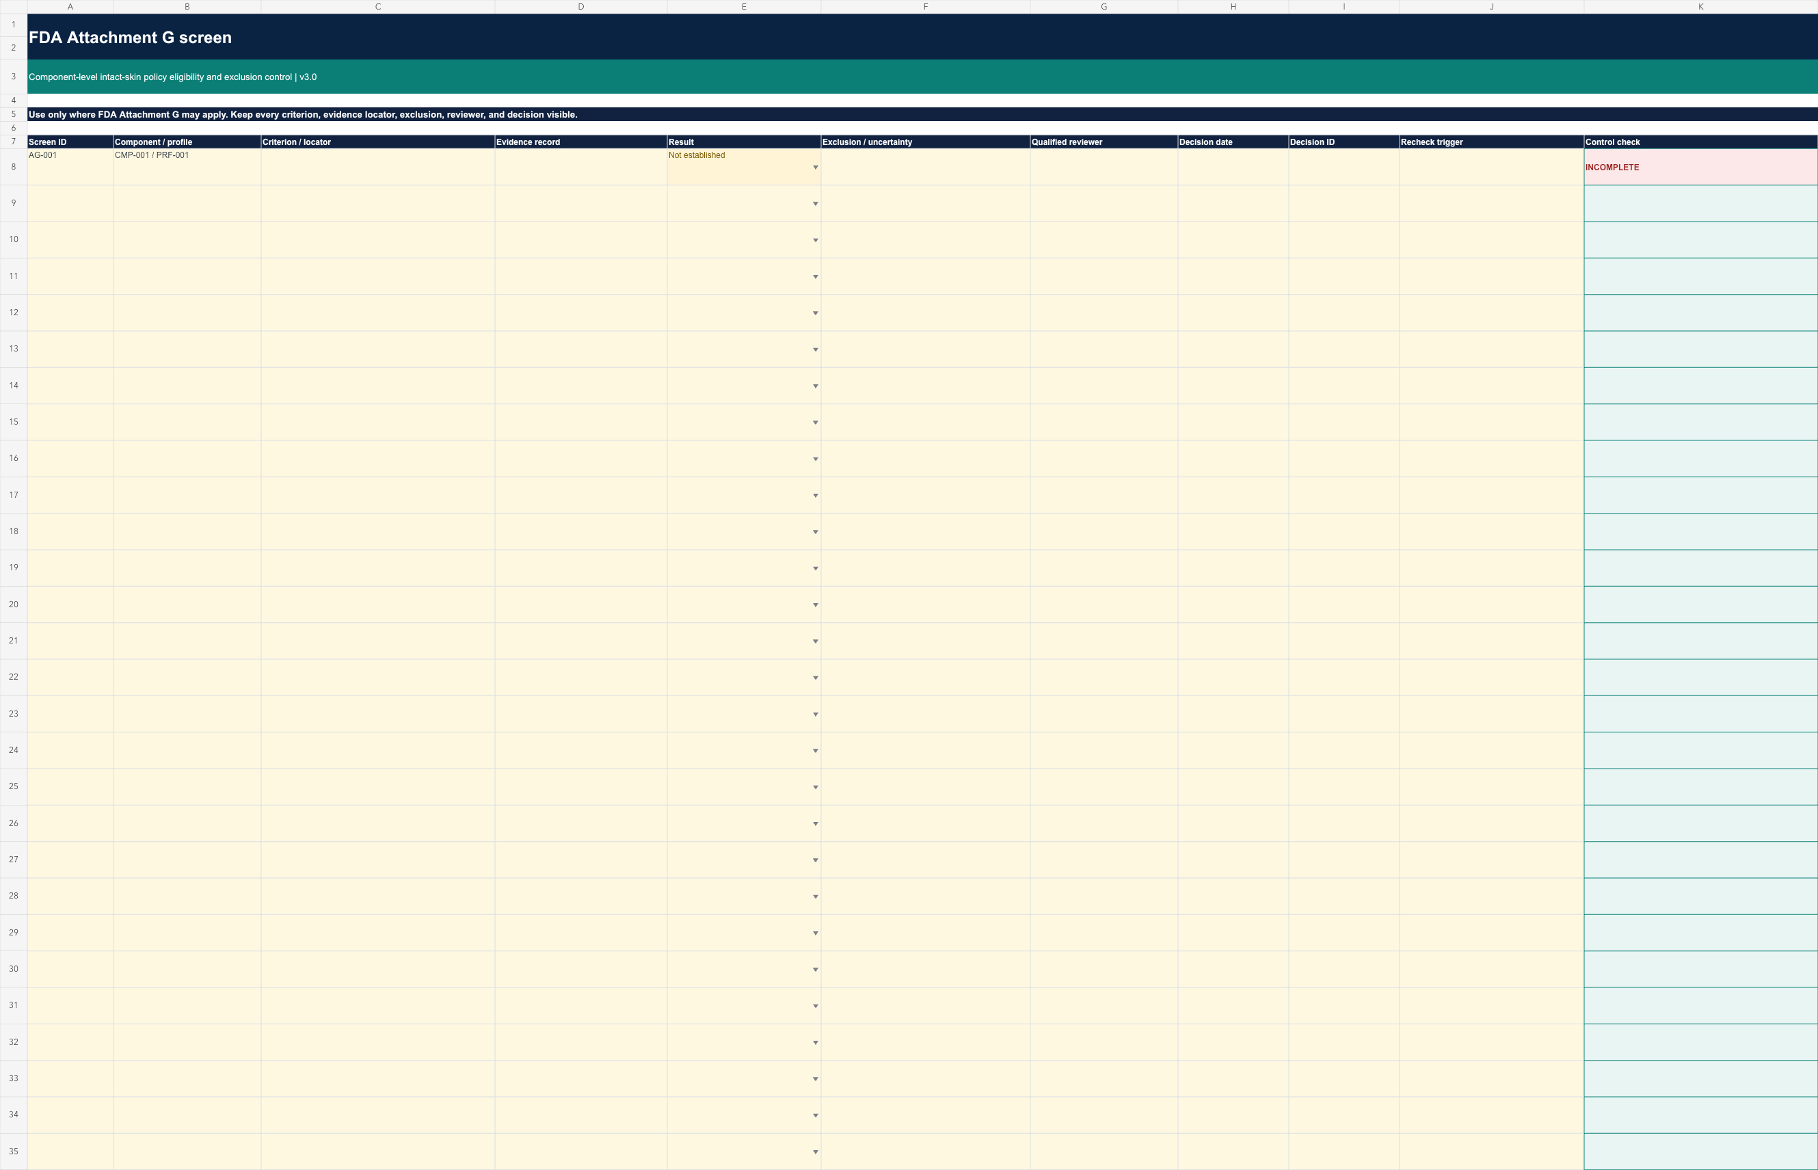Click the 'Evidence record' header cell

click(x=581, y=142)
